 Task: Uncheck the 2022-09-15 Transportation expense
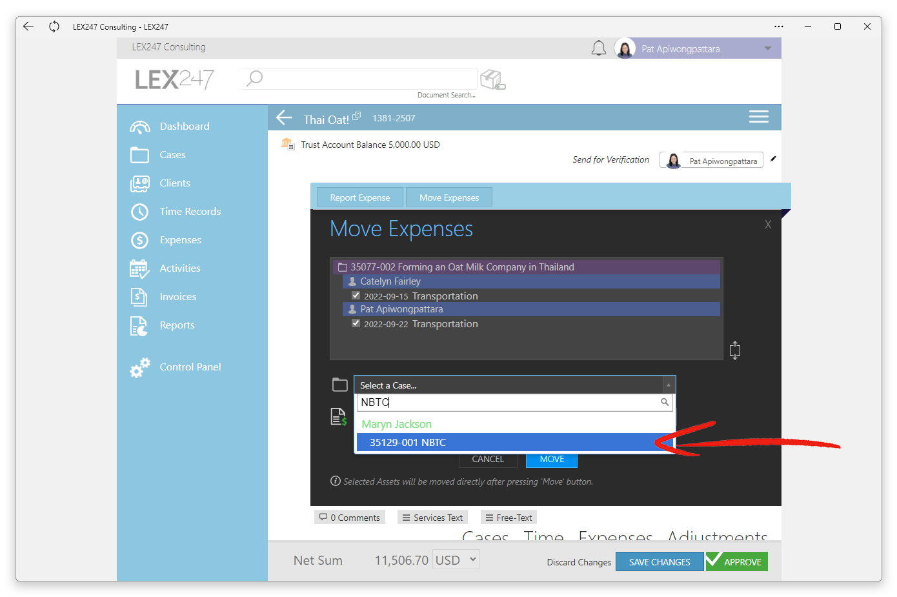356,296
